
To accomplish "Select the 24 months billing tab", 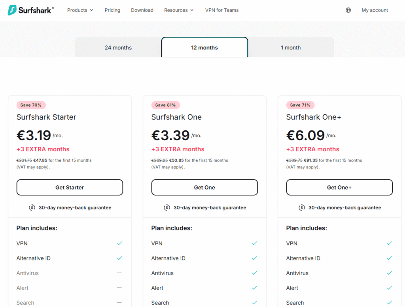I will pos(118,47).
